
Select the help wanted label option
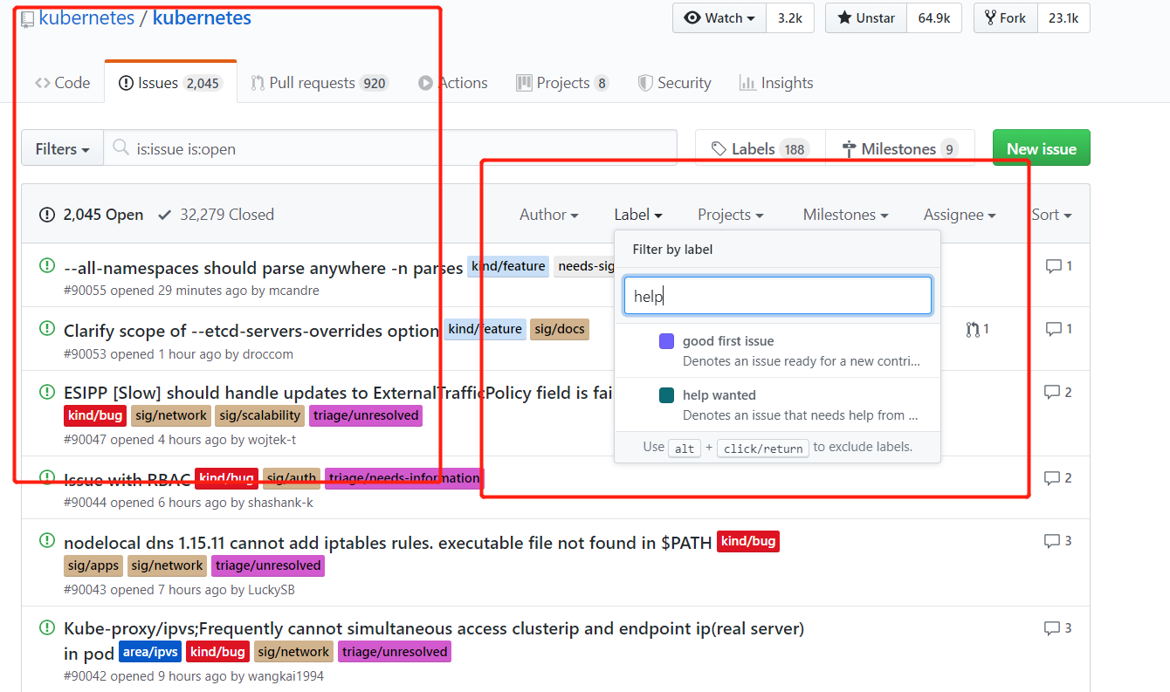click(x=778, y=405)
